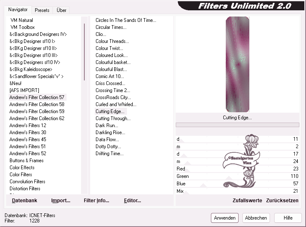Select Andrew's Filters 51
The width and height of the screenshot is (306, 227).
pyautogui.click(x=28, y=147)
